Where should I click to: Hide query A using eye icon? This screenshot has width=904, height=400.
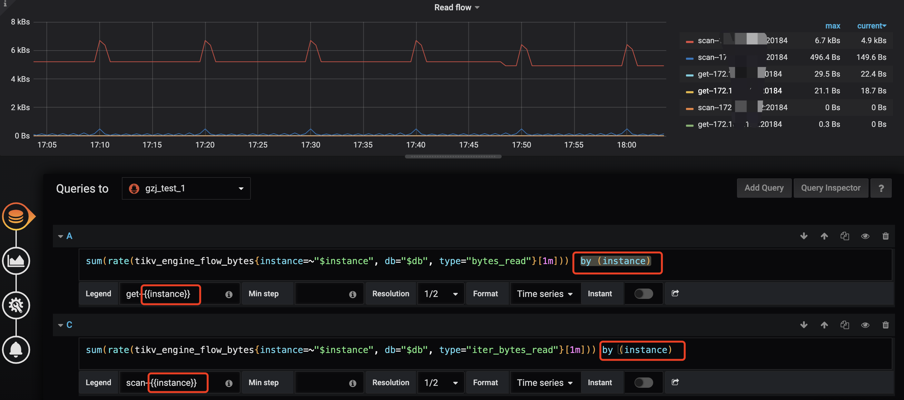(x=865, y=236)
